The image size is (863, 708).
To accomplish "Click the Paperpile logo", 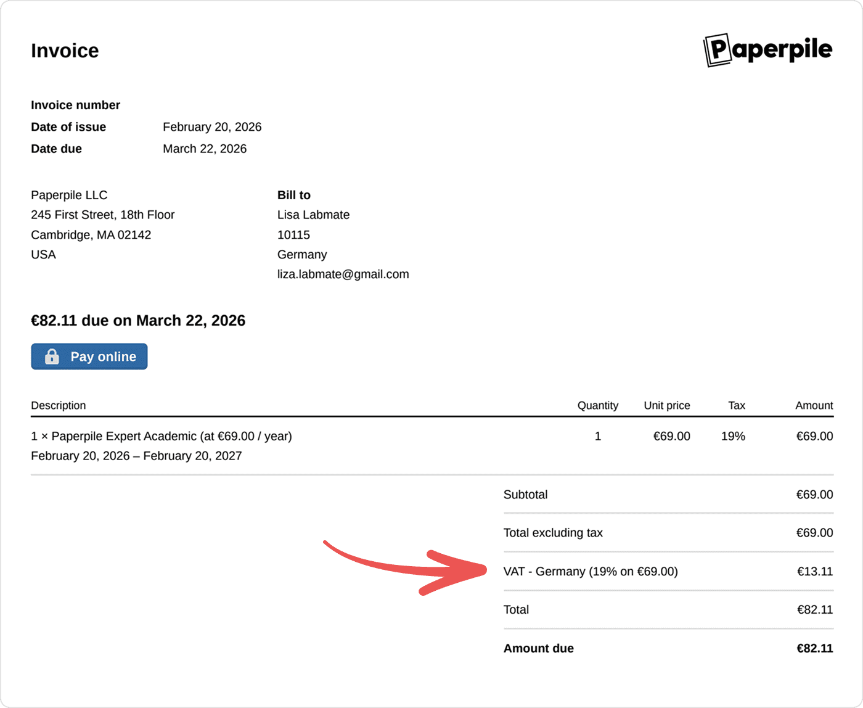I will [767, 50].
